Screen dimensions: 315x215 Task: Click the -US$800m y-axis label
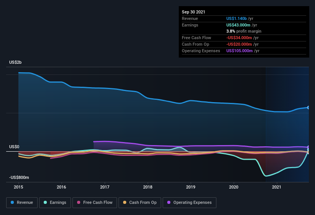pos(19,177)
